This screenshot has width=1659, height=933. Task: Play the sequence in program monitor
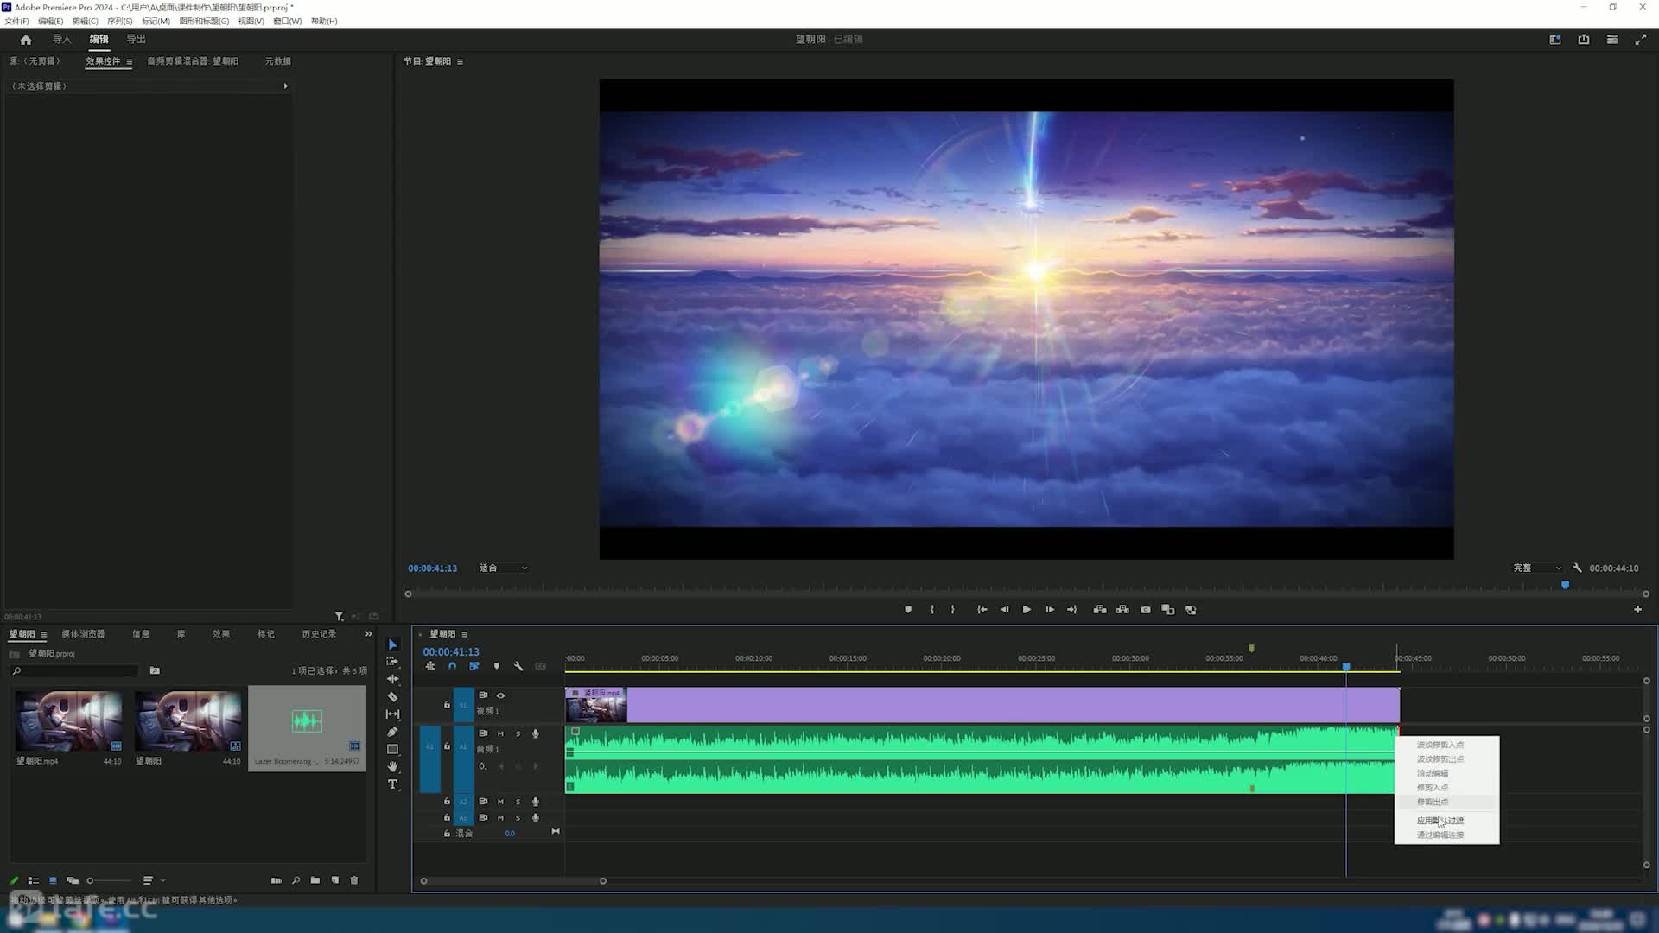click(x=1027, y=610)
